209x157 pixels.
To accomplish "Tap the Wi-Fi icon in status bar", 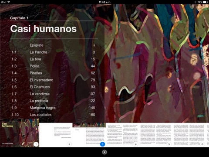I will 9,2.
